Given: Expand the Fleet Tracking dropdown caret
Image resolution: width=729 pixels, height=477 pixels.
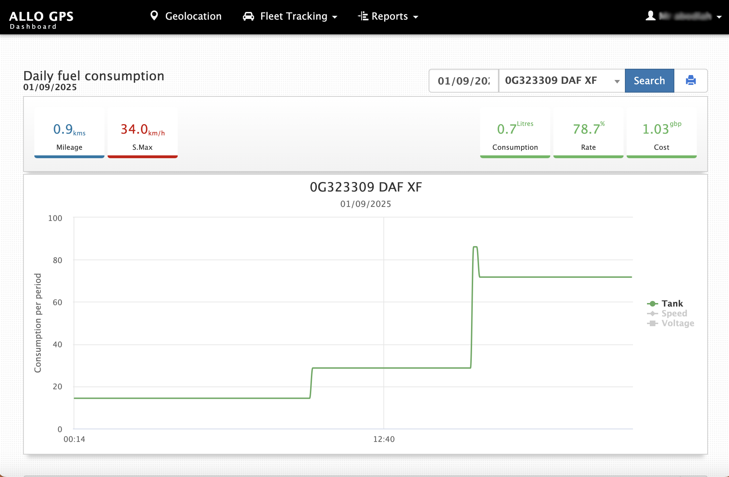Looking at the screenshot, I should point(335,17).
